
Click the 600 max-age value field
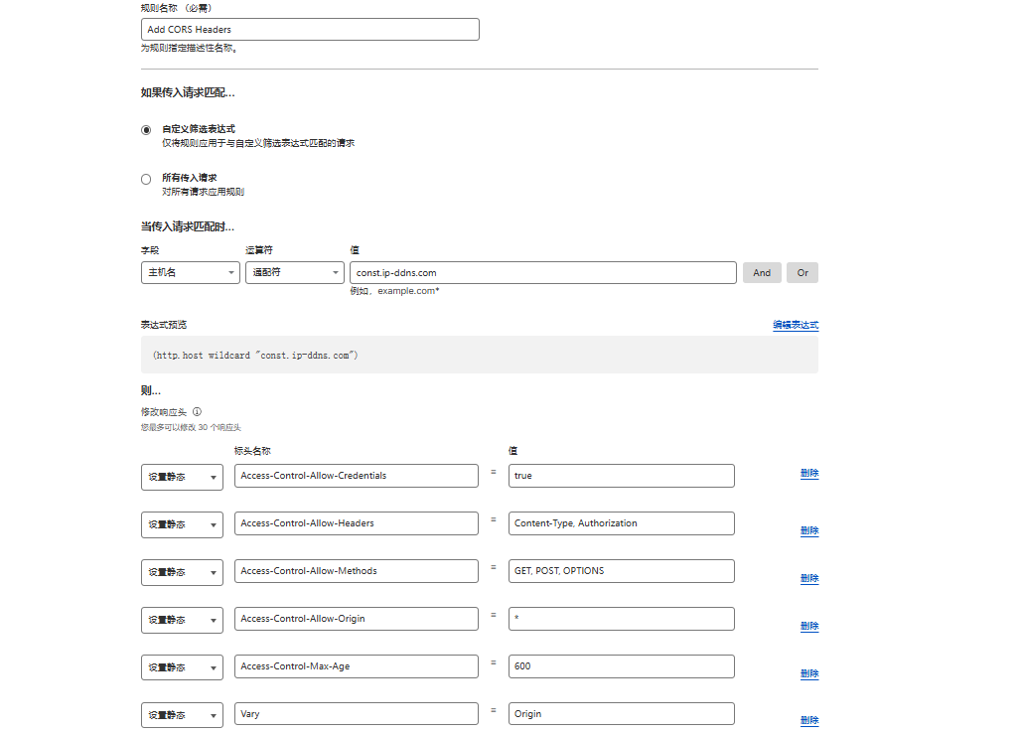[x=621, y=666]
